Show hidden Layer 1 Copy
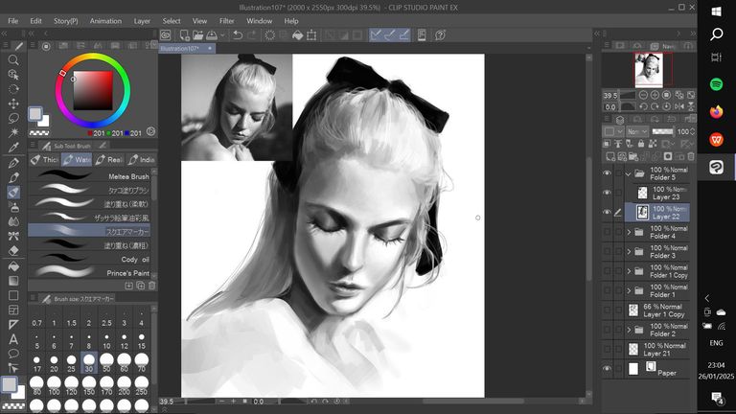The height and width of the screenshot is (414, 736). point(607,310)
